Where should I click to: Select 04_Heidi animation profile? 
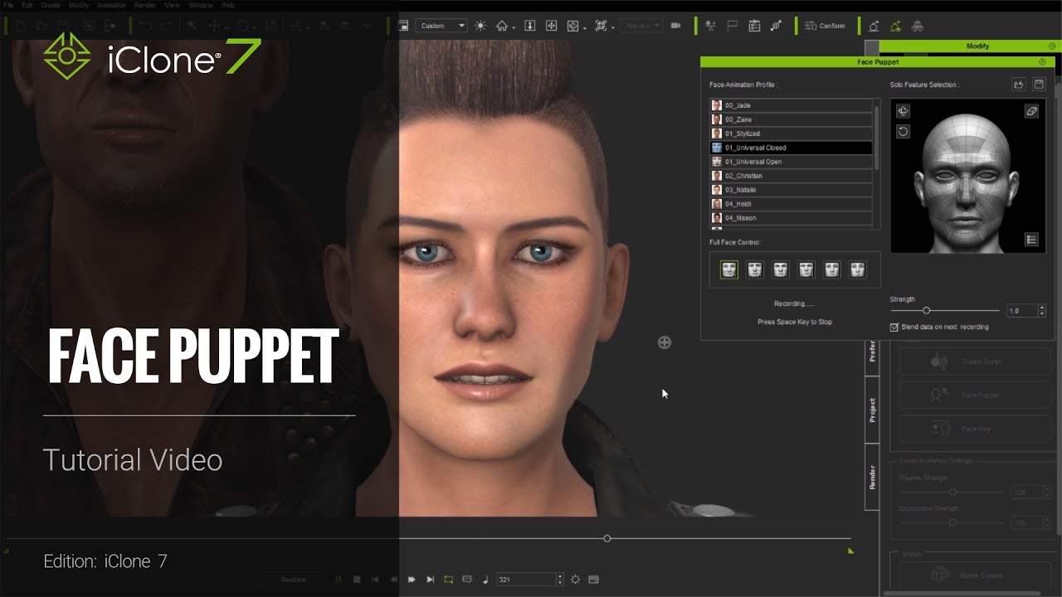tap(792, 204)
